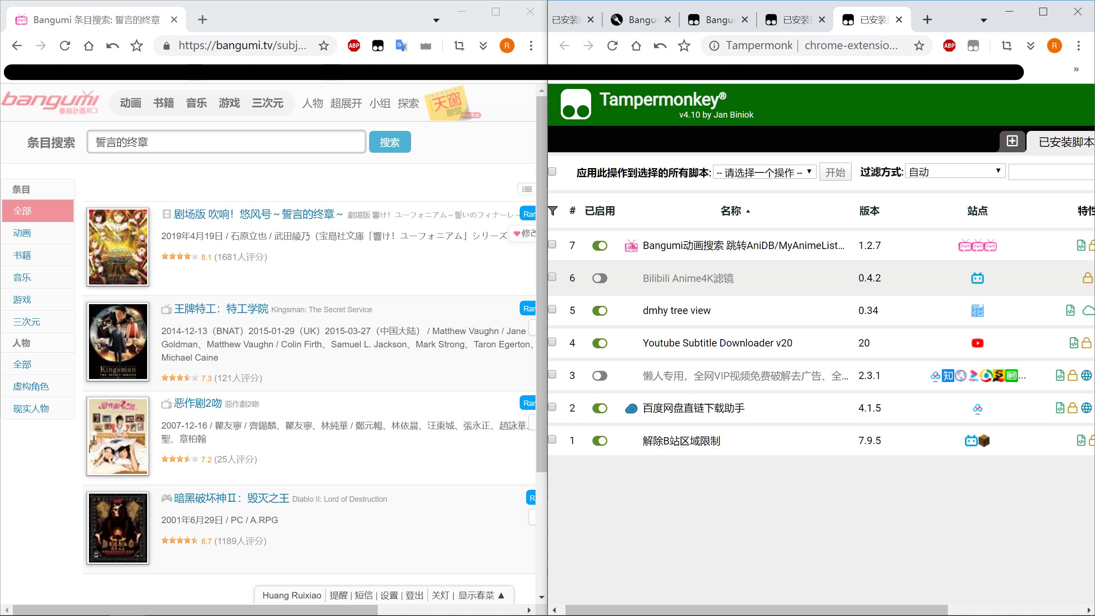Click the Tampermonkey logo in header
Screen dimensions: 1095x616
click(576, 104)
